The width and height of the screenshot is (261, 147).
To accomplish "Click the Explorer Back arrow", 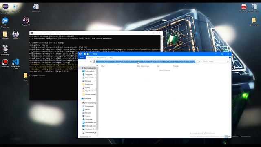I will [81, 62].
